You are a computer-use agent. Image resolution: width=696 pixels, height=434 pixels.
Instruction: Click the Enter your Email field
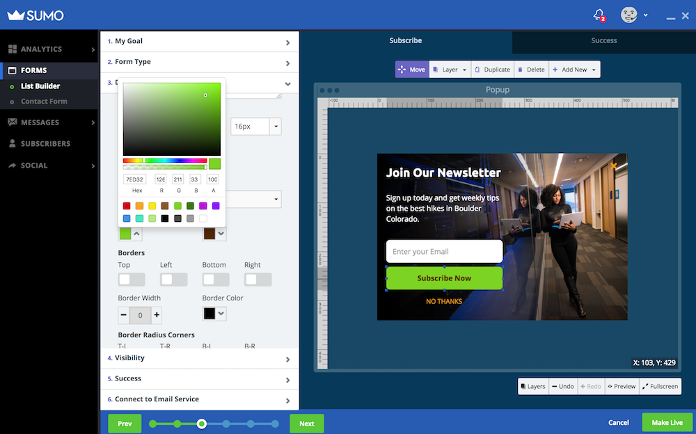444,252
